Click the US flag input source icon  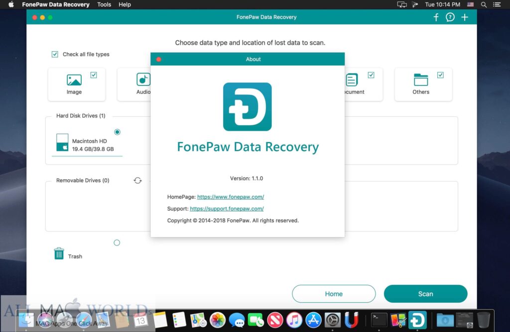click(x=470, y=4)
